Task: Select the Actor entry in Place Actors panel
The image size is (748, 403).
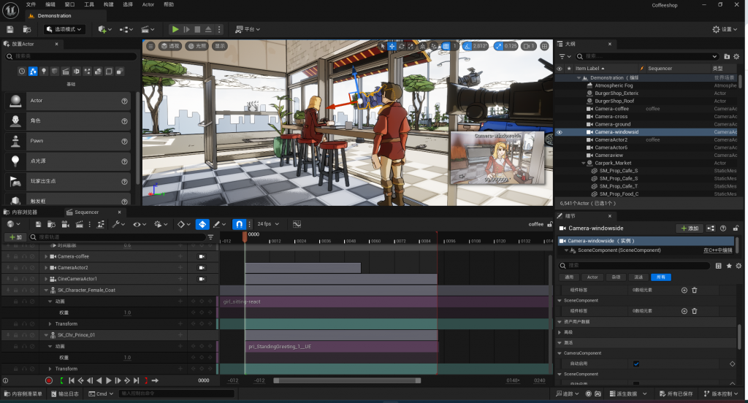Action: (67, 101)
